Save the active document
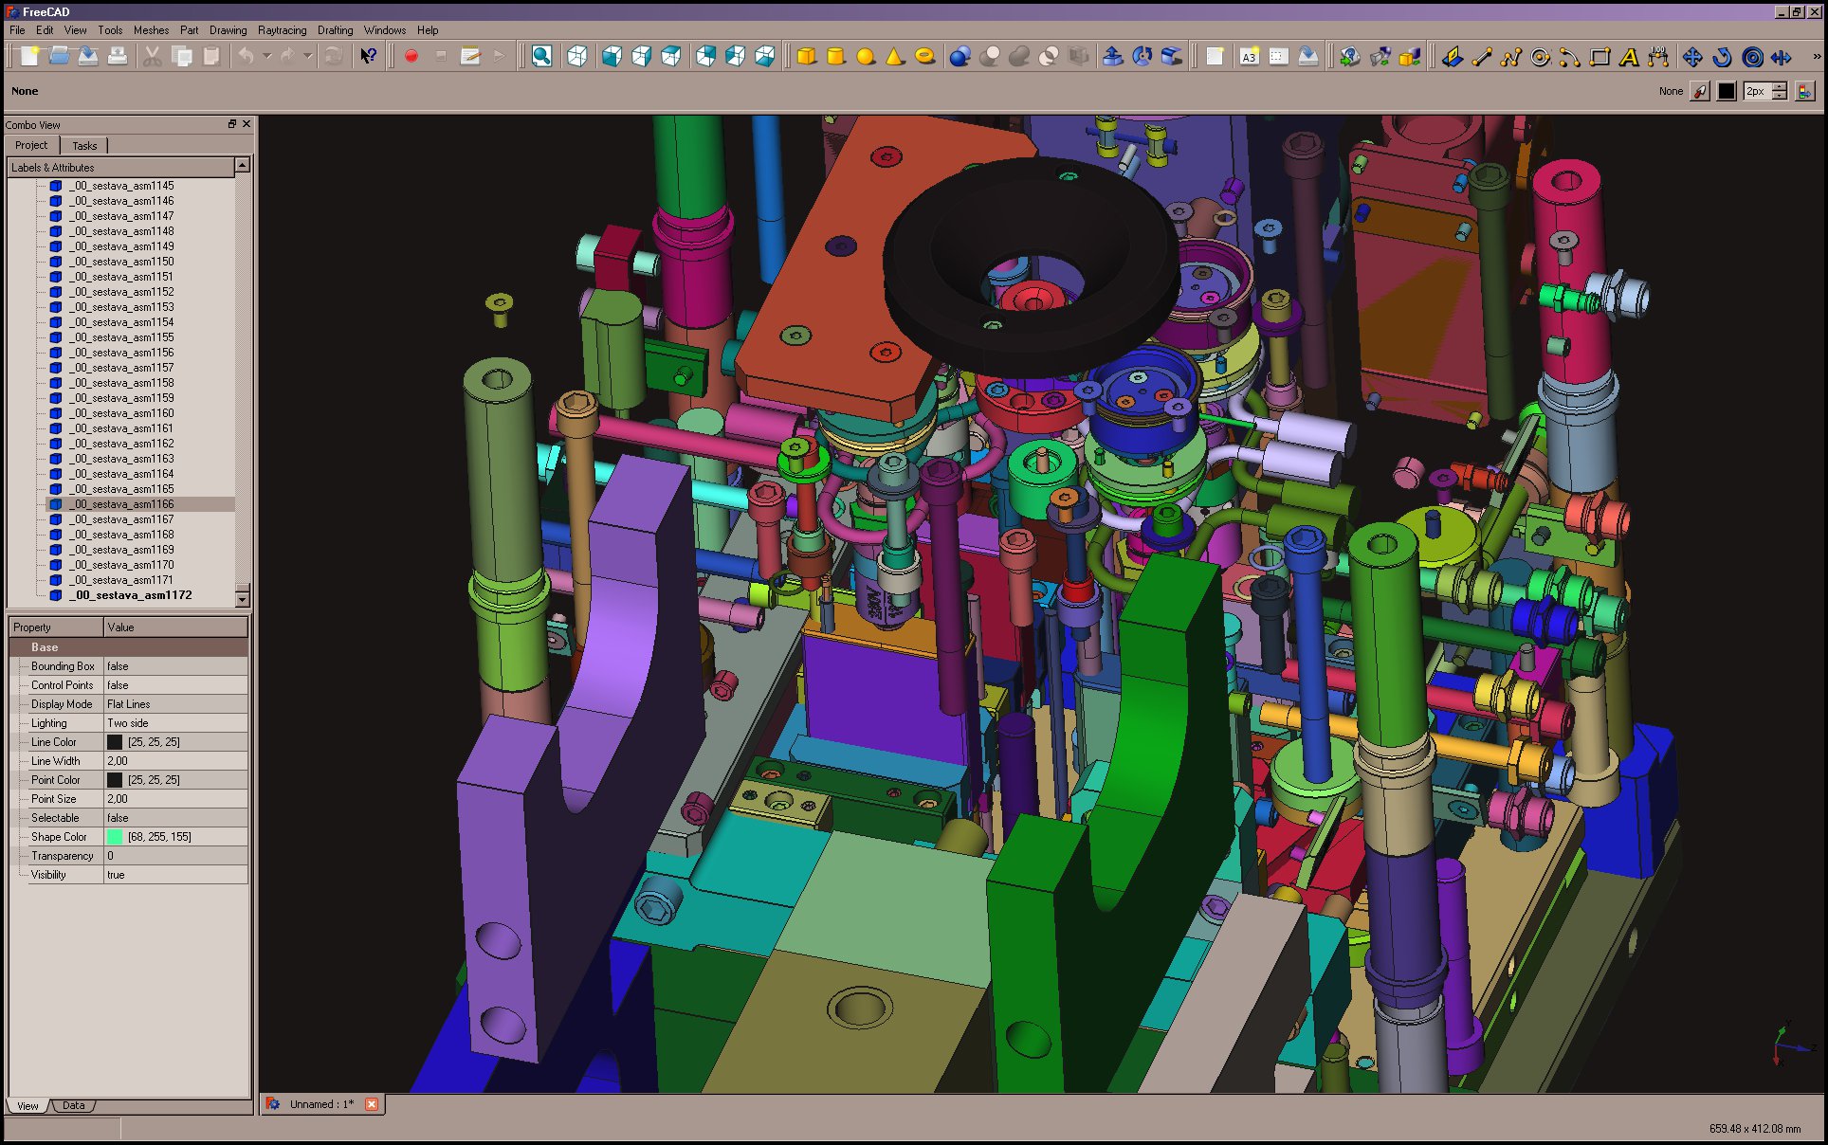Viewport: 1828px width, 1145px height. click(x=88, y=57)
